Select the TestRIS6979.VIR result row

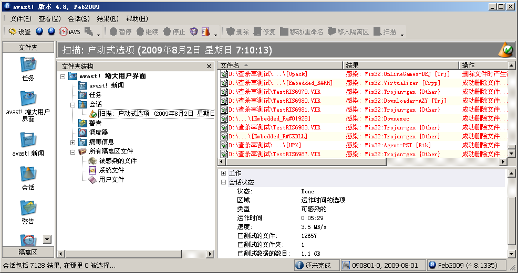coord(364,92)
